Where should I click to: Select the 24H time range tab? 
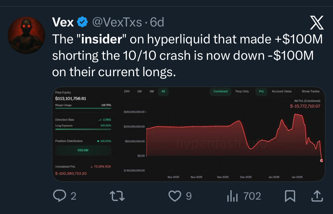pos(127,91)
